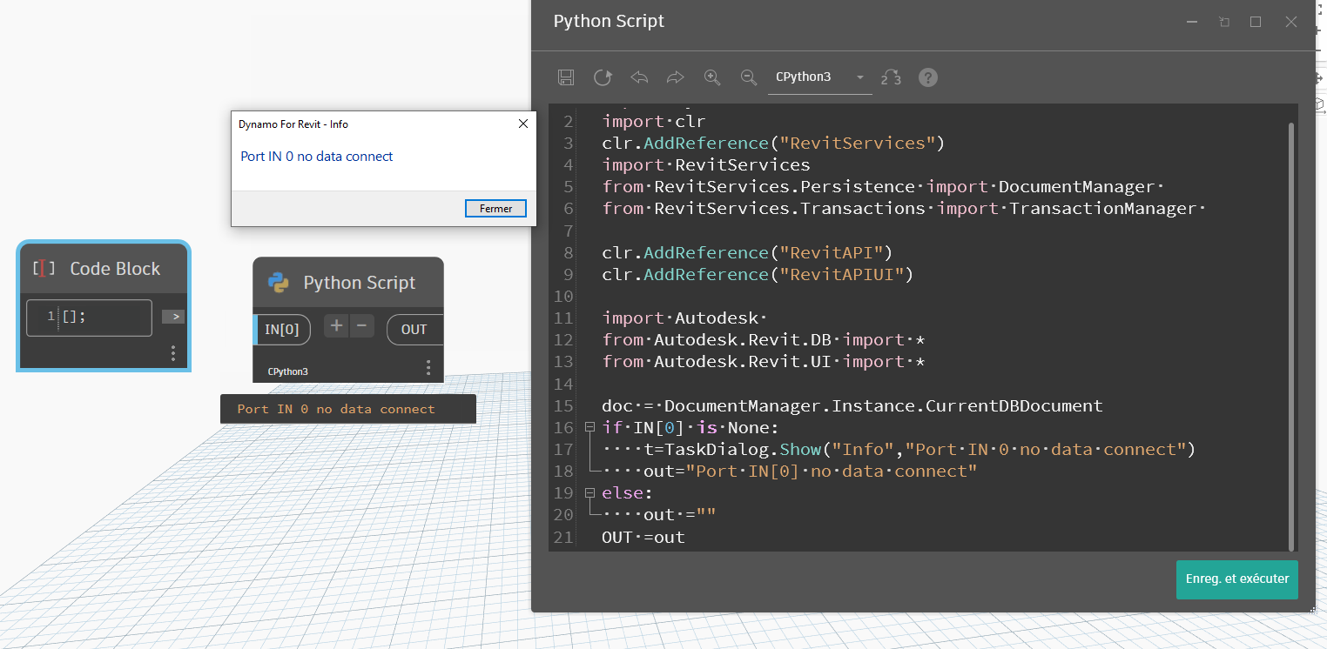Image resolution: width=1327 pixels, height=649 pixels.
Task: Maximize the Python Script editor window
Action: [1256, 22]
